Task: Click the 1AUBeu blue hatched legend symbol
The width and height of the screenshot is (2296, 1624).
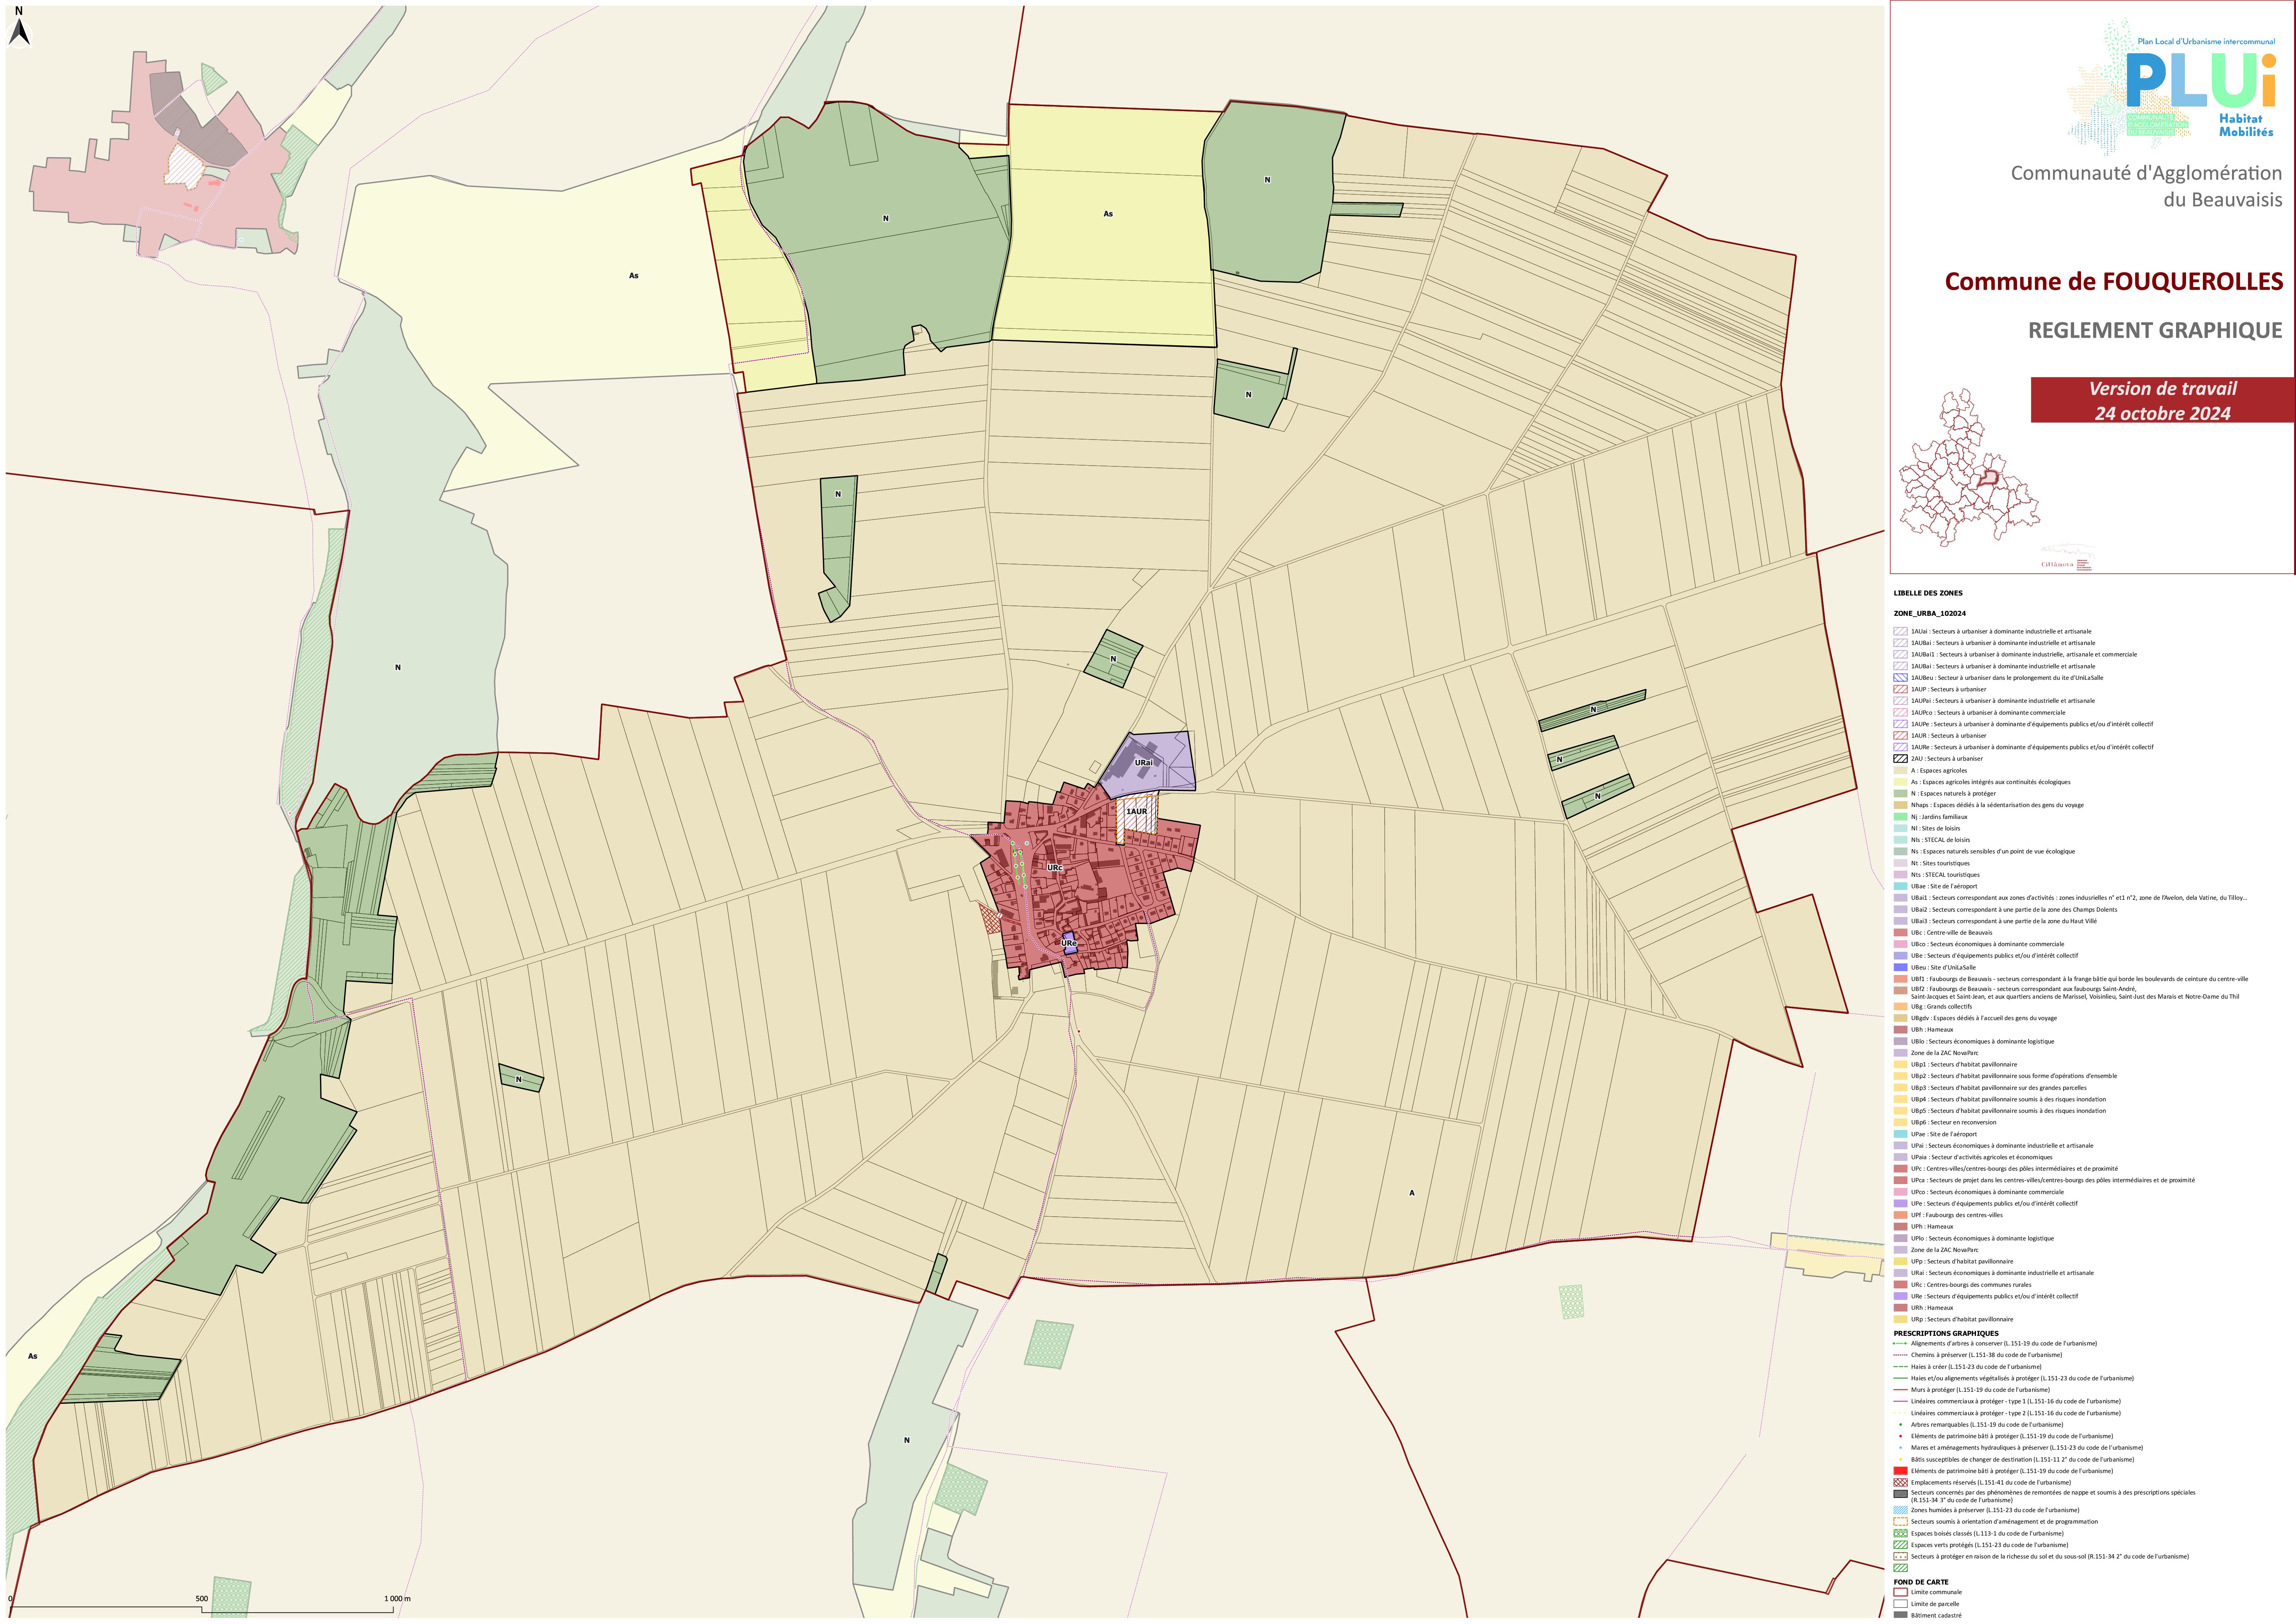Action: (x=1900, y=678)
